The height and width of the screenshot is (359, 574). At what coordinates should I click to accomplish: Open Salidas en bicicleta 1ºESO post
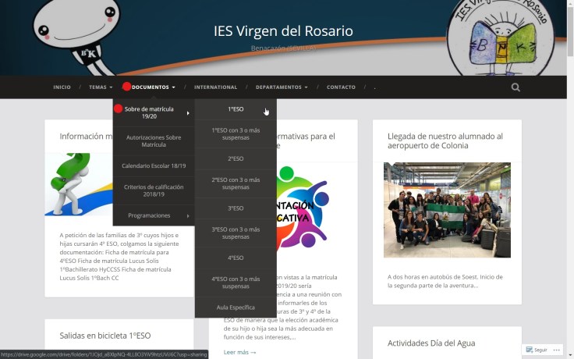105,336
